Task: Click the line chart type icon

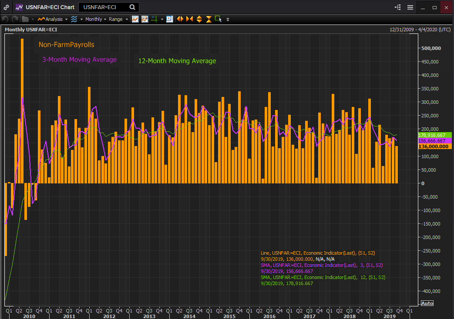Action: (135, 19)
